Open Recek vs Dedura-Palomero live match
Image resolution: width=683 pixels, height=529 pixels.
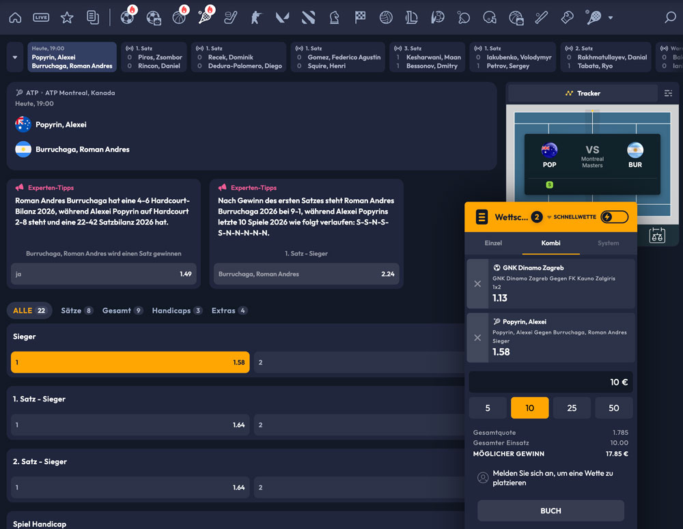(238, 57)
